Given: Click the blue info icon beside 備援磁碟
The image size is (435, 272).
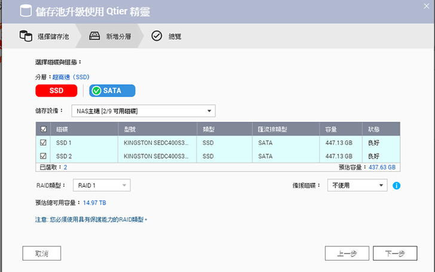Looking at the screenshot, I should point(396,186).
